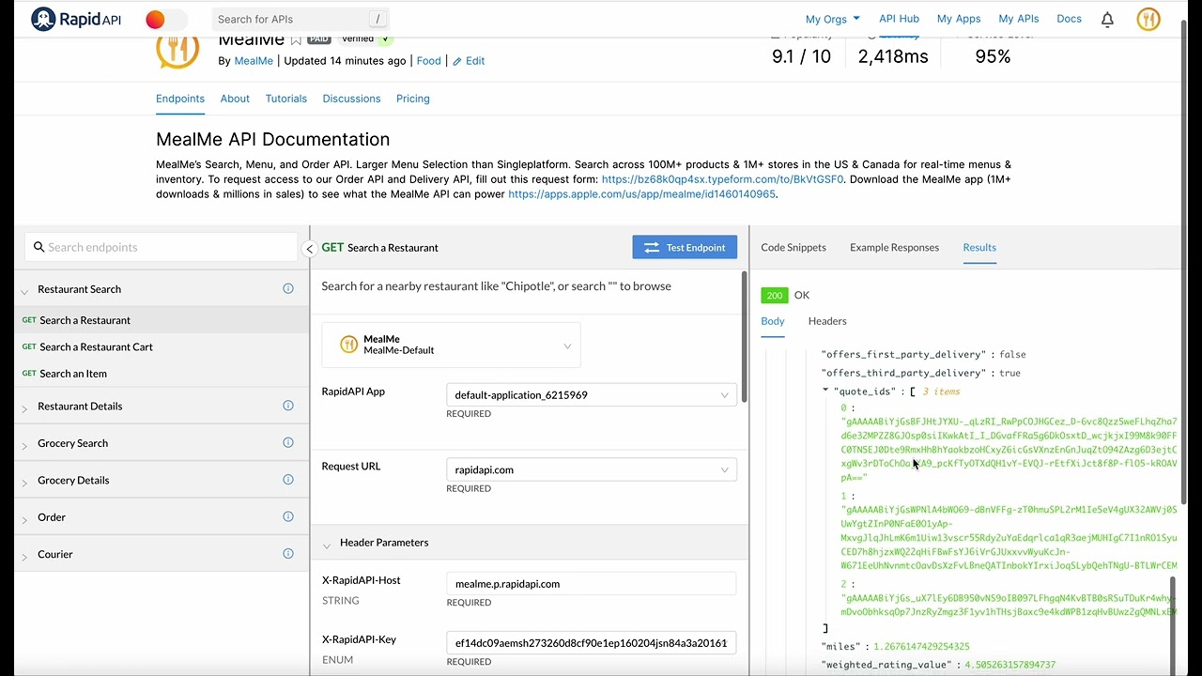This screenshot has width=1202, height=676.
Task: Show info for Order group
Action: pos(288,516)
